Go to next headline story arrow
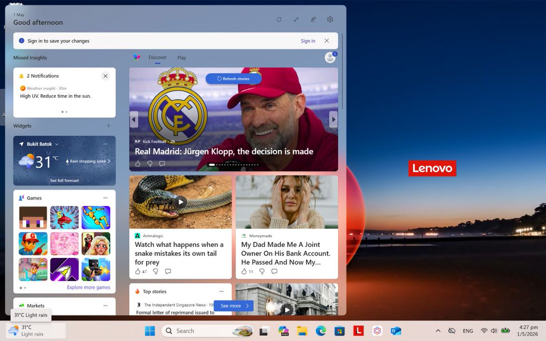The height and width of the screenshot is (341, 546). 334,120
